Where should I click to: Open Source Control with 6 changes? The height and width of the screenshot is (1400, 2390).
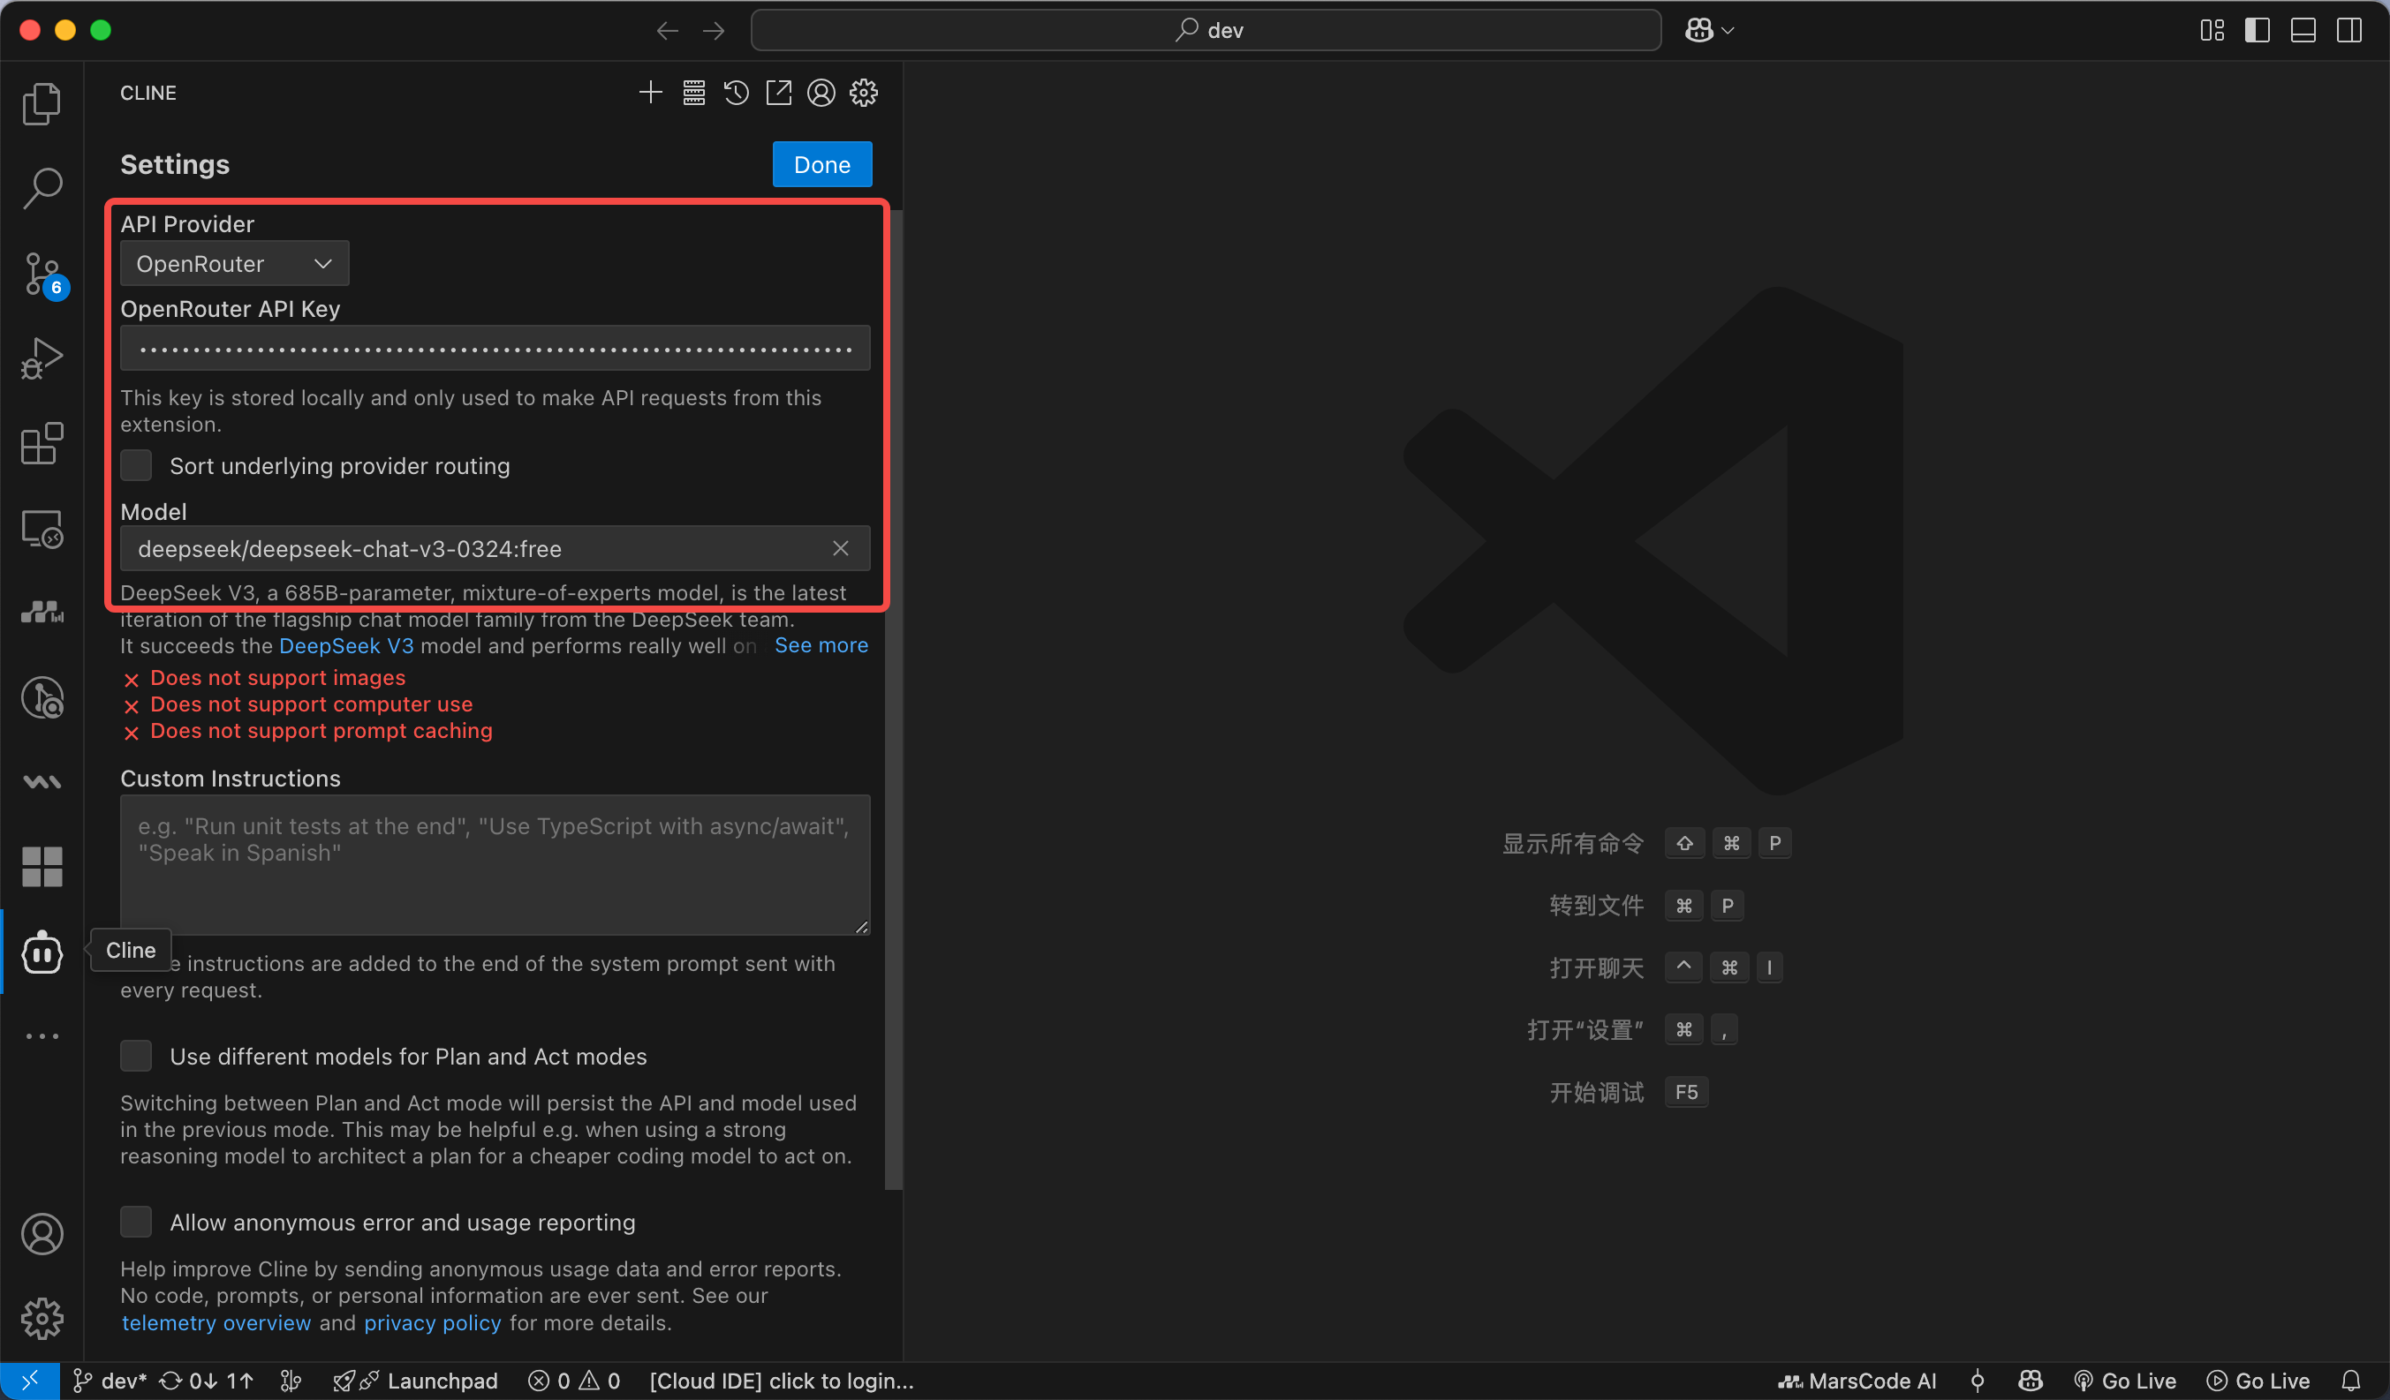[x=42, y=275]
